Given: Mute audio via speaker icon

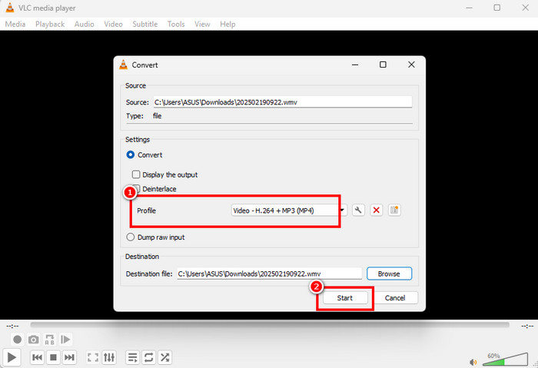Looking at the screenshot, I should (473, 362).
